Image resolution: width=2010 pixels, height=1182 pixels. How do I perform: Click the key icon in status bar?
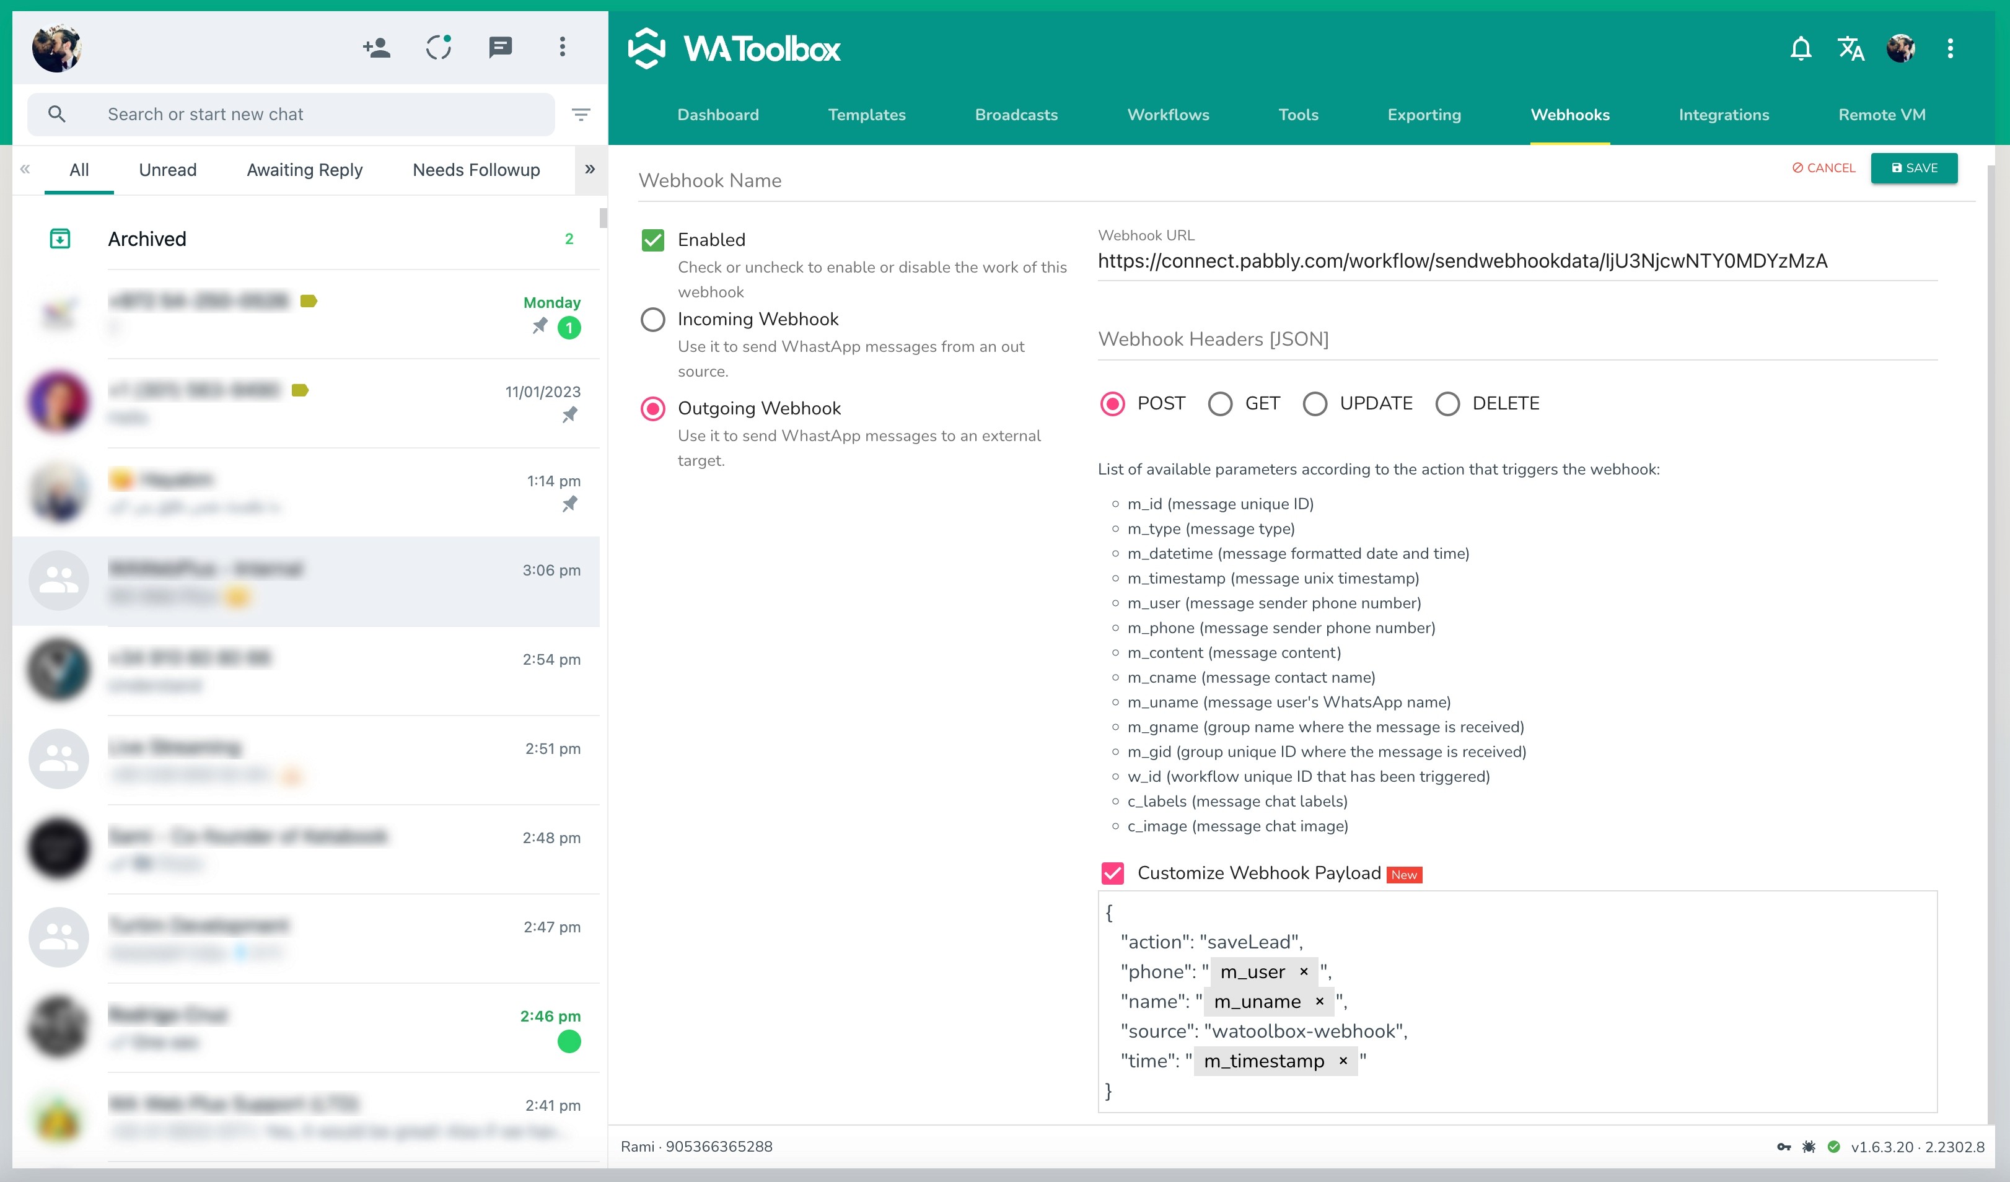1784,1147
